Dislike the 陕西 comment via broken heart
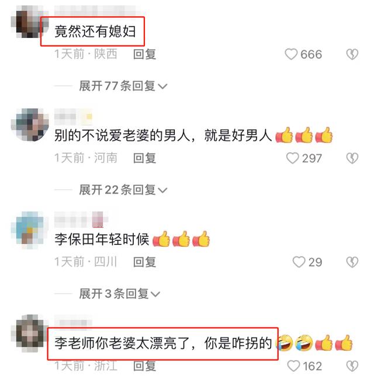Screen dimensions: 374x380 [x=352, y=54]
